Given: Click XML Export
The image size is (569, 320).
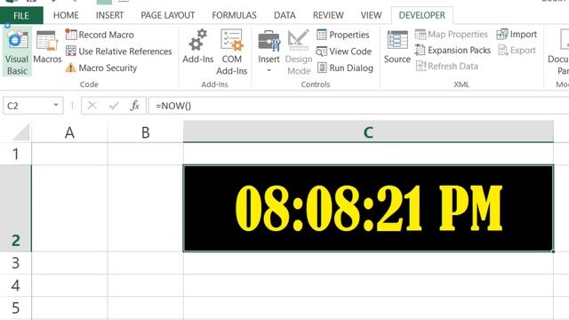Looking at the screenshot, I should point(517,50).
